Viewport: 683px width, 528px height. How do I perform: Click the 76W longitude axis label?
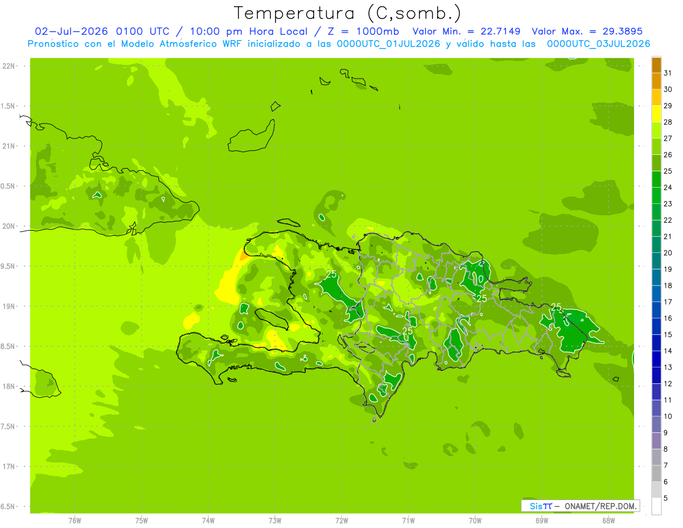pos(75,521)
